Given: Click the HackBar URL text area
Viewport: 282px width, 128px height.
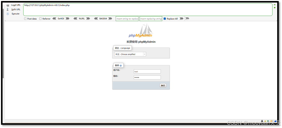Looking at the screenshot, I should coord(148,10).
